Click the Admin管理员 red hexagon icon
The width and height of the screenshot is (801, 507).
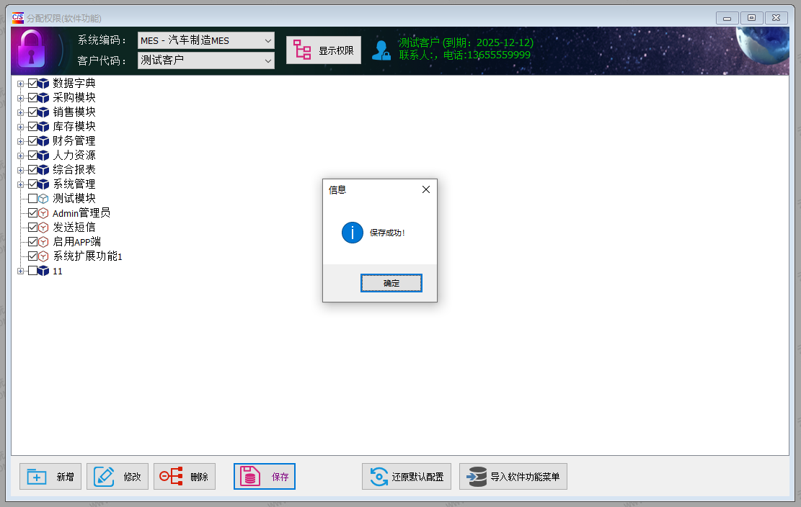[x=43, y=213]
